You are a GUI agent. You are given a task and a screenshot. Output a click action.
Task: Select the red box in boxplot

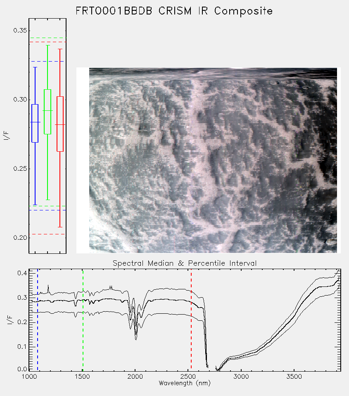(x=60, y=124)
